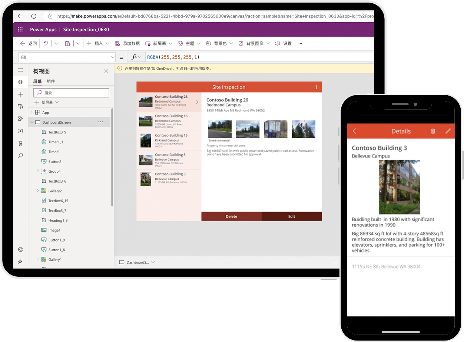Switch to the 组件 components tab
464x342 pixels.
[x=51, y=82]
